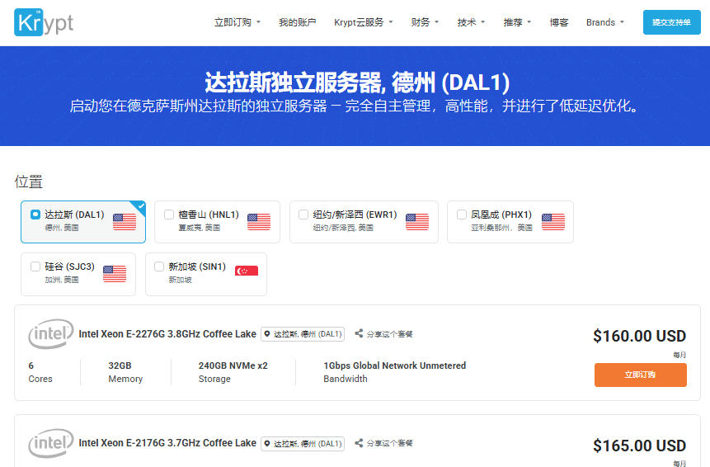Click the US flag in 纽约/新泽西 (EWR1) card

[x=417, y=222]
